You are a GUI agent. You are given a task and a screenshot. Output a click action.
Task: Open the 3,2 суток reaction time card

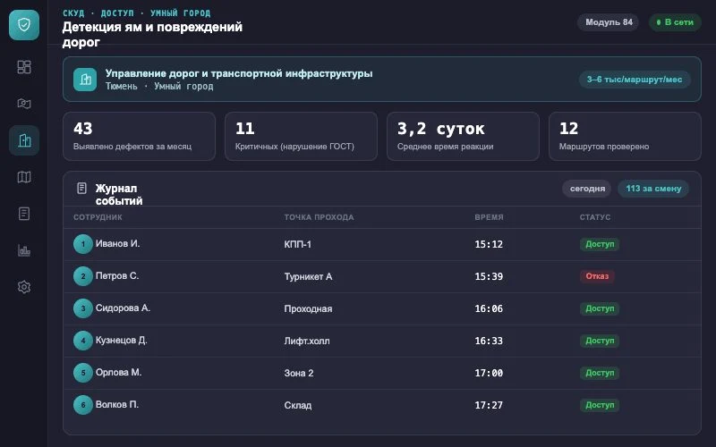click(x=463, y=137)
